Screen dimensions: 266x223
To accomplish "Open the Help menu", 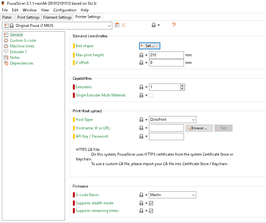I will tap(85, 10).
